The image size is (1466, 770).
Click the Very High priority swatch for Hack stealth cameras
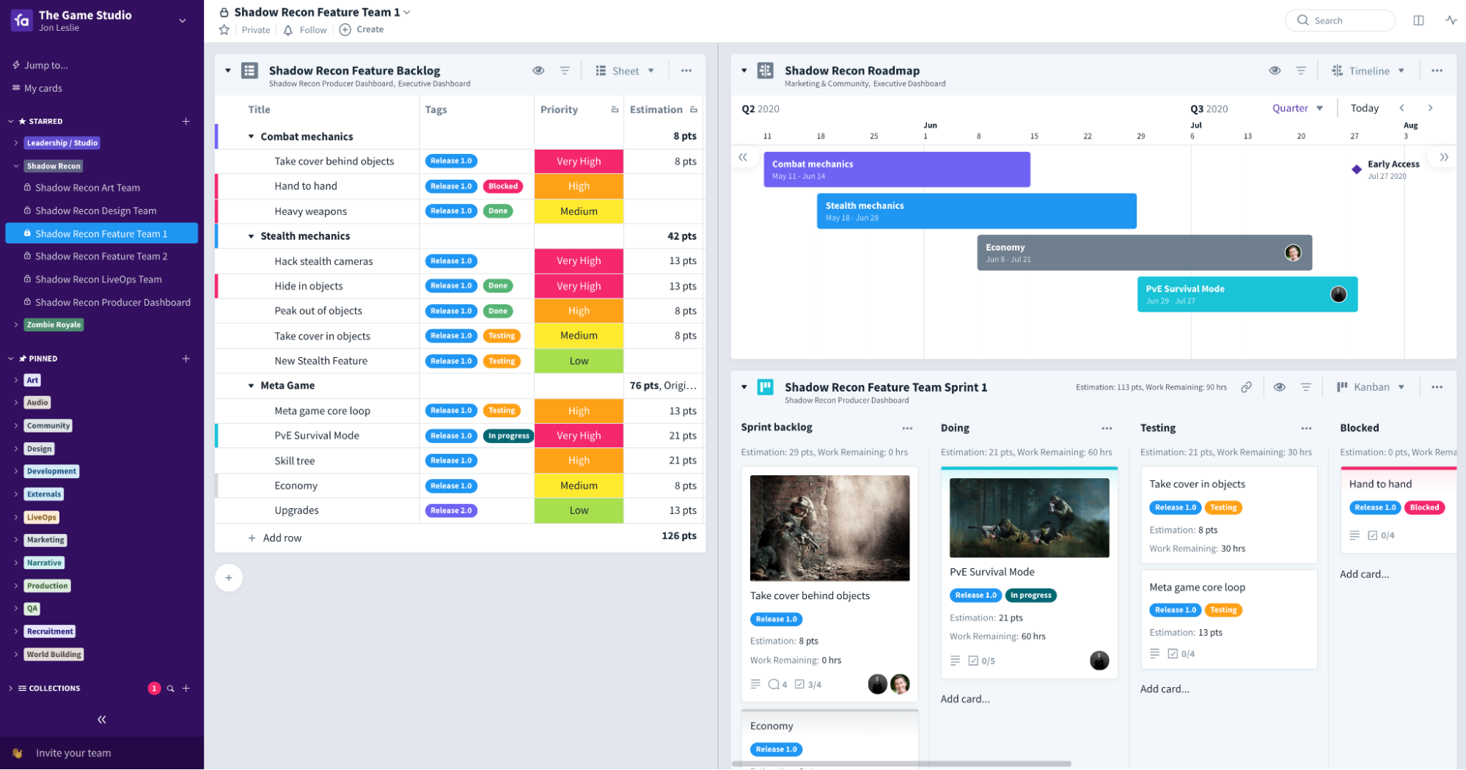(x=579, y=260)
